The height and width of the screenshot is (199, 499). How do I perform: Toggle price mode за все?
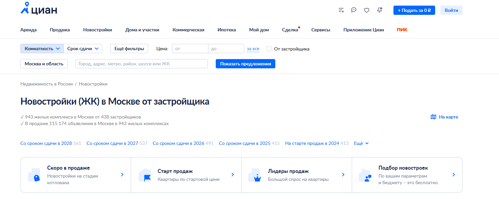pyautogui.click(x=253, y=49)
